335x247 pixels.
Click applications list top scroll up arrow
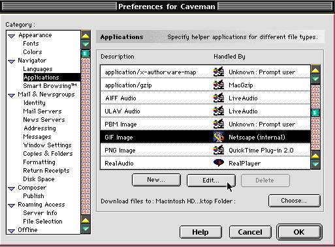click(315, 70)
